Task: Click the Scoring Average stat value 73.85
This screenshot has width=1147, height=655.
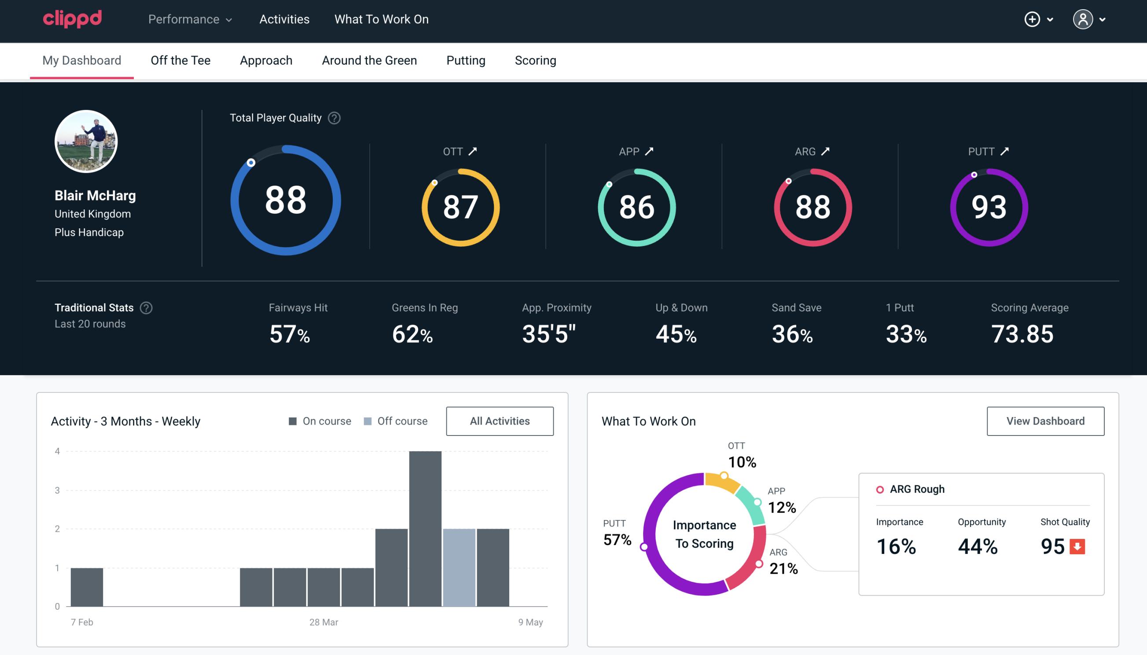Action: [1022, 333]
